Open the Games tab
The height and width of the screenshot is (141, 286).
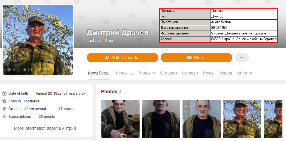(x=190, y=73)
